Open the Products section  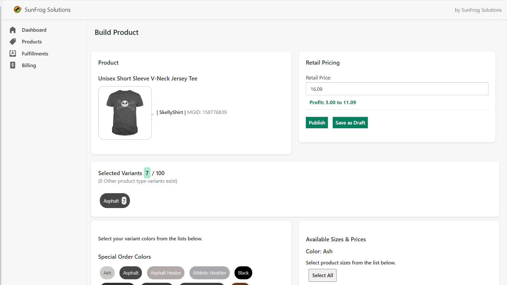click(32, 41)
